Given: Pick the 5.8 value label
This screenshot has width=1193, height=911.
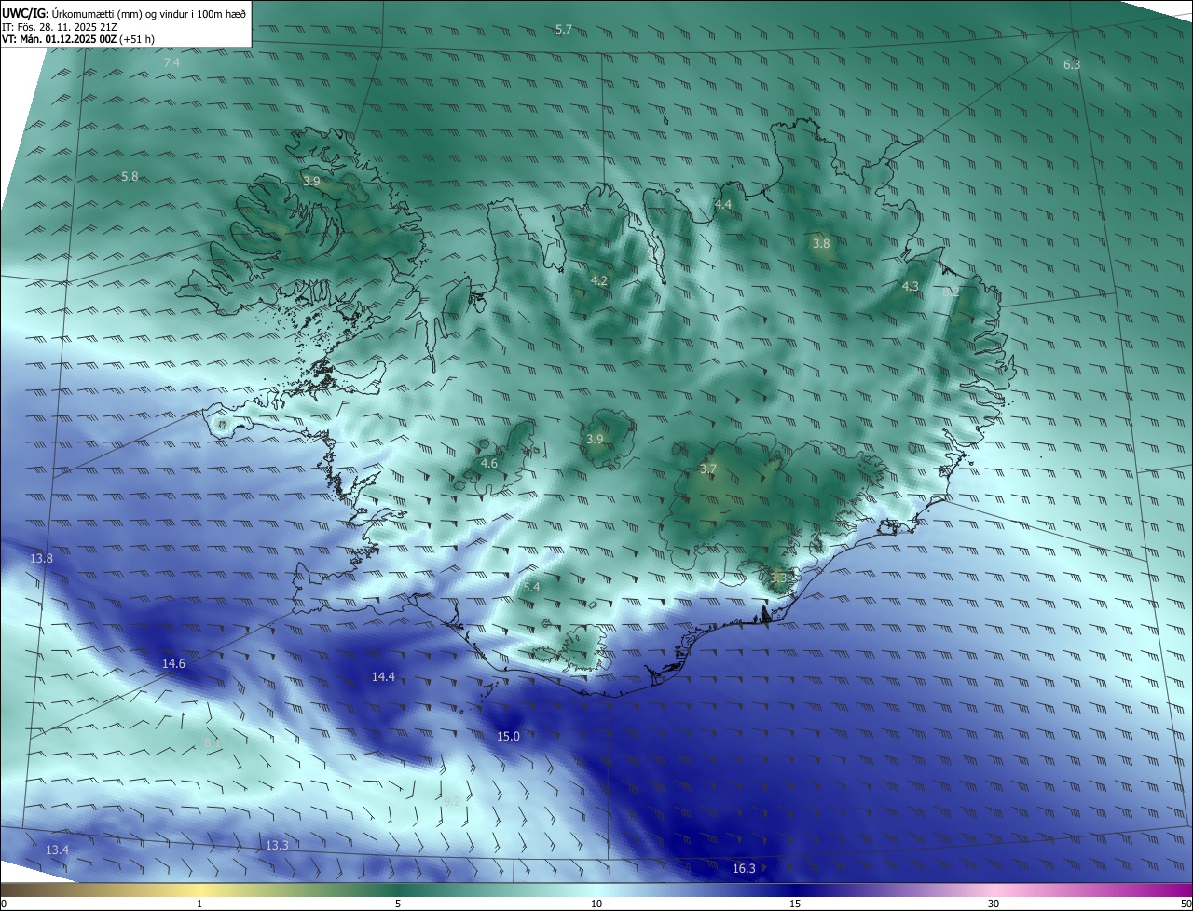Looking at the screenshot, I should click(x=130, y=176).
